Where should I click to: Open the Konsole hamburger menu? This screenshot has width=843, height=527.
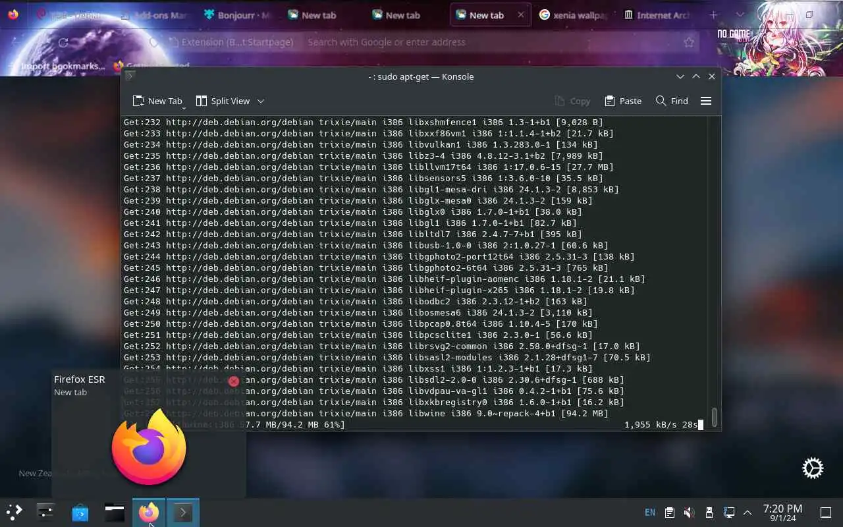click(x=706, y=101)
